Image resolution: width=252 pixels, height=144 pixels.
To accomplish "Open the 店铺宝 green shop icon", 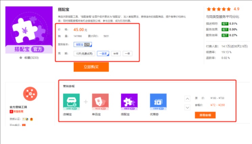I will [x=71, y=102].
